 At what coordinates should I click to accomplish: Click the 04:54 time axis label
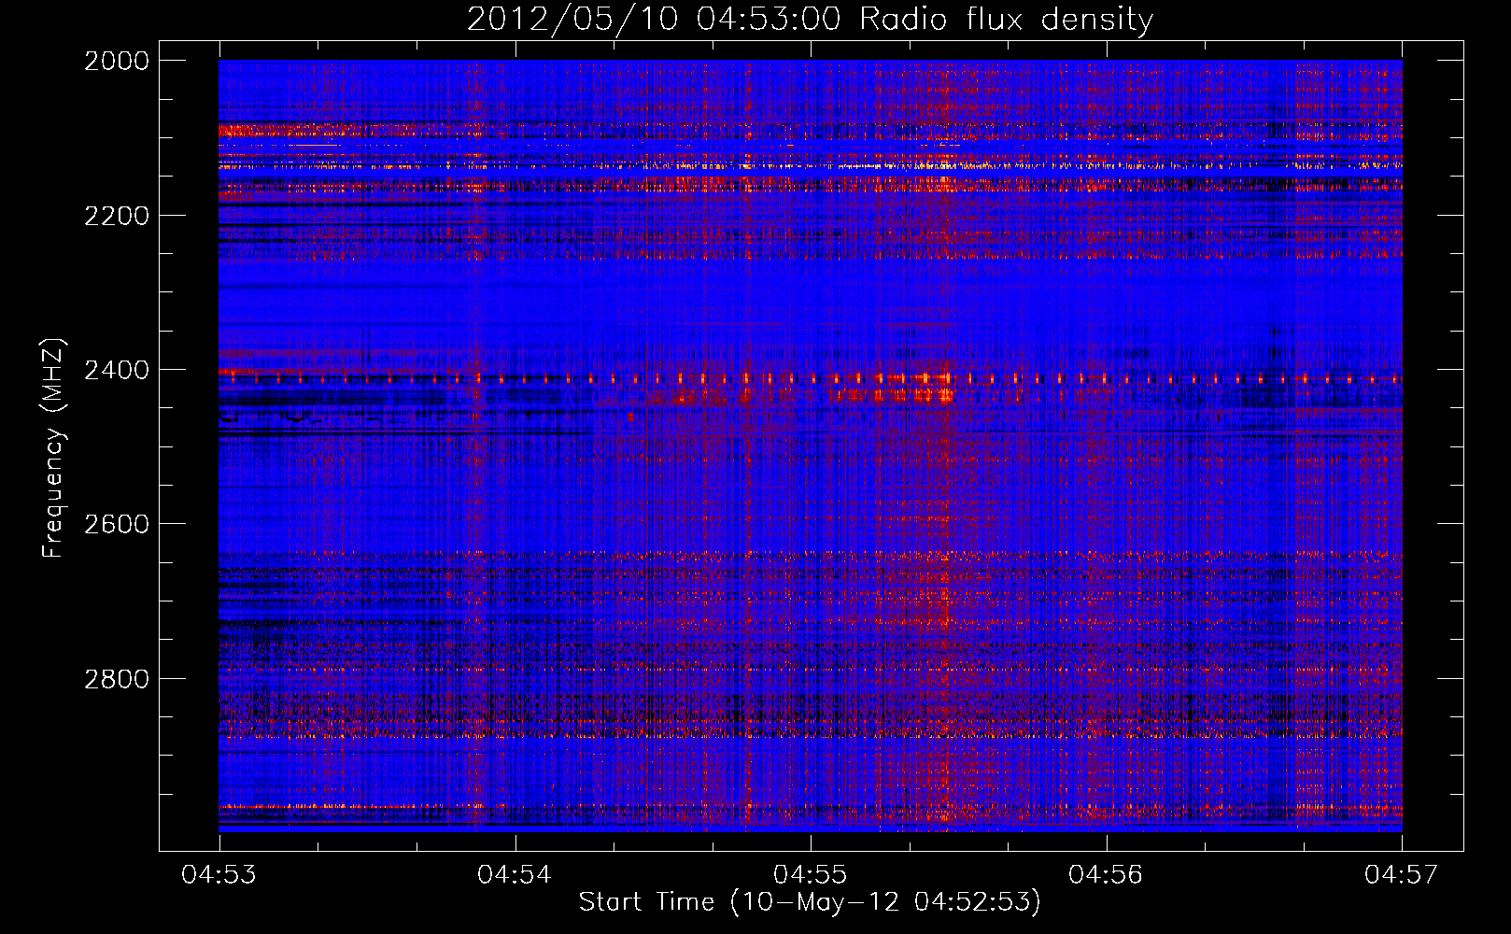515,875
